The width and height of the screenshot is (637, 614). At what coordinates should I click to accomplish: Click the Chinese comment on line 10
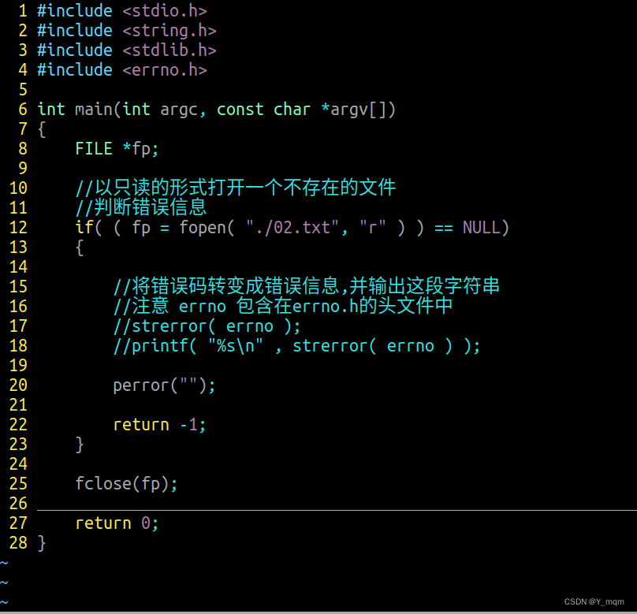click(x=235, y=188)
